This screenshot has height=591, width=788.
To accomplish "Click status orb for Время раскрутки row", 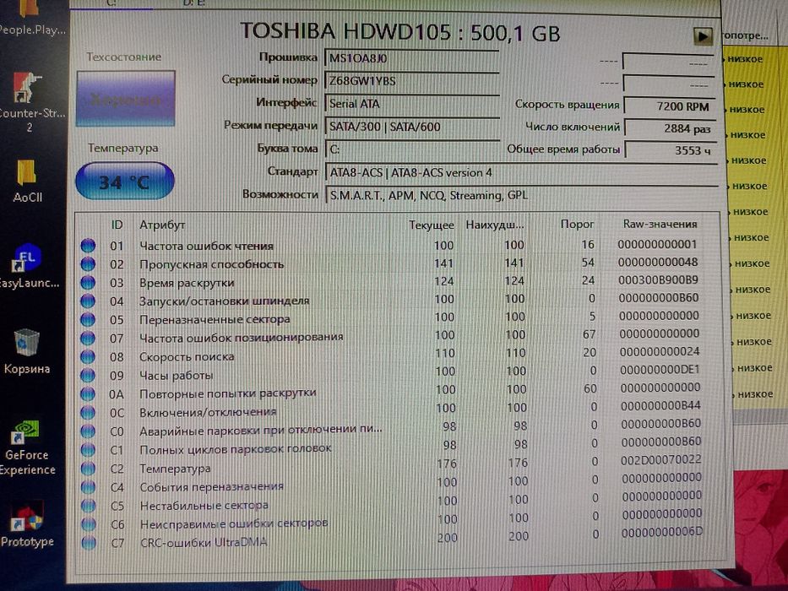I will (x=88, y=282).
